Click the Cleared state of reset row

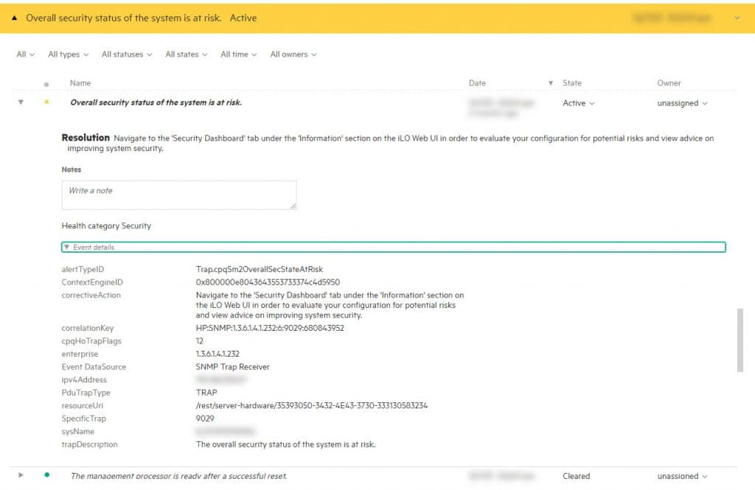click(576, 476)
